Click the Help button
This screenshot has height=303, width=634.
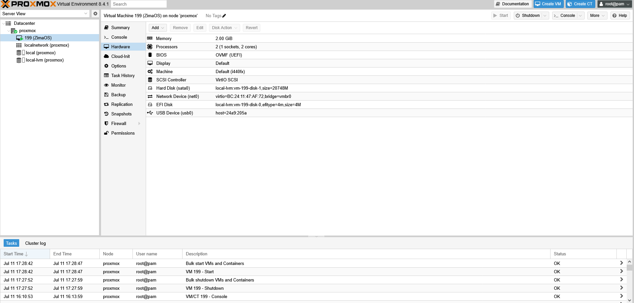(x=620, y=16)
